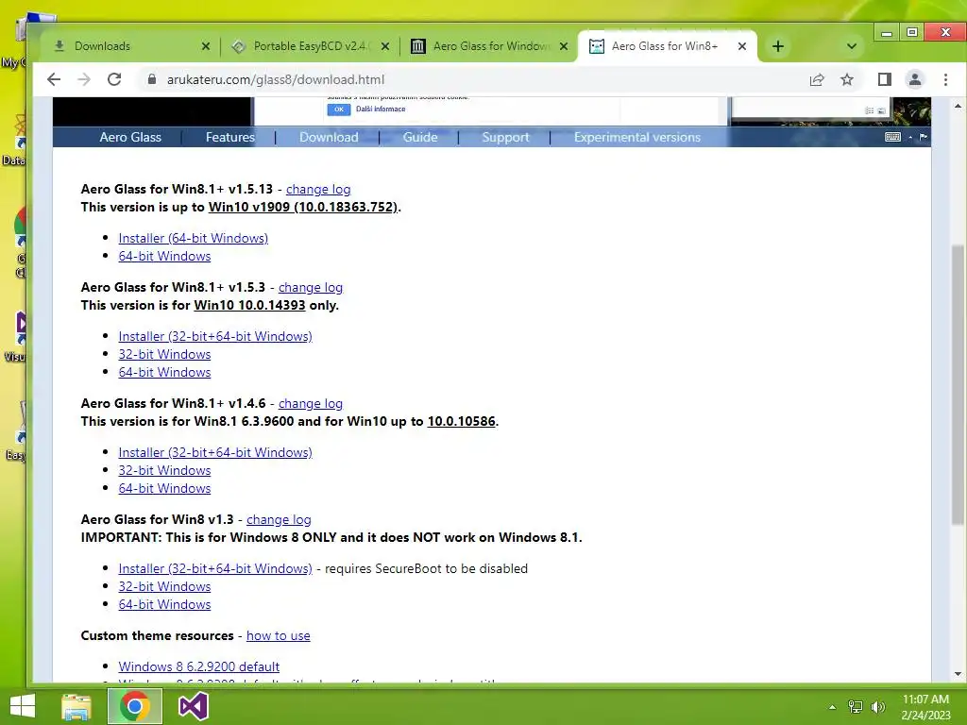This screenshot has width=967, height=725.
Task: Open the how to use link
Action: [279, 635]
